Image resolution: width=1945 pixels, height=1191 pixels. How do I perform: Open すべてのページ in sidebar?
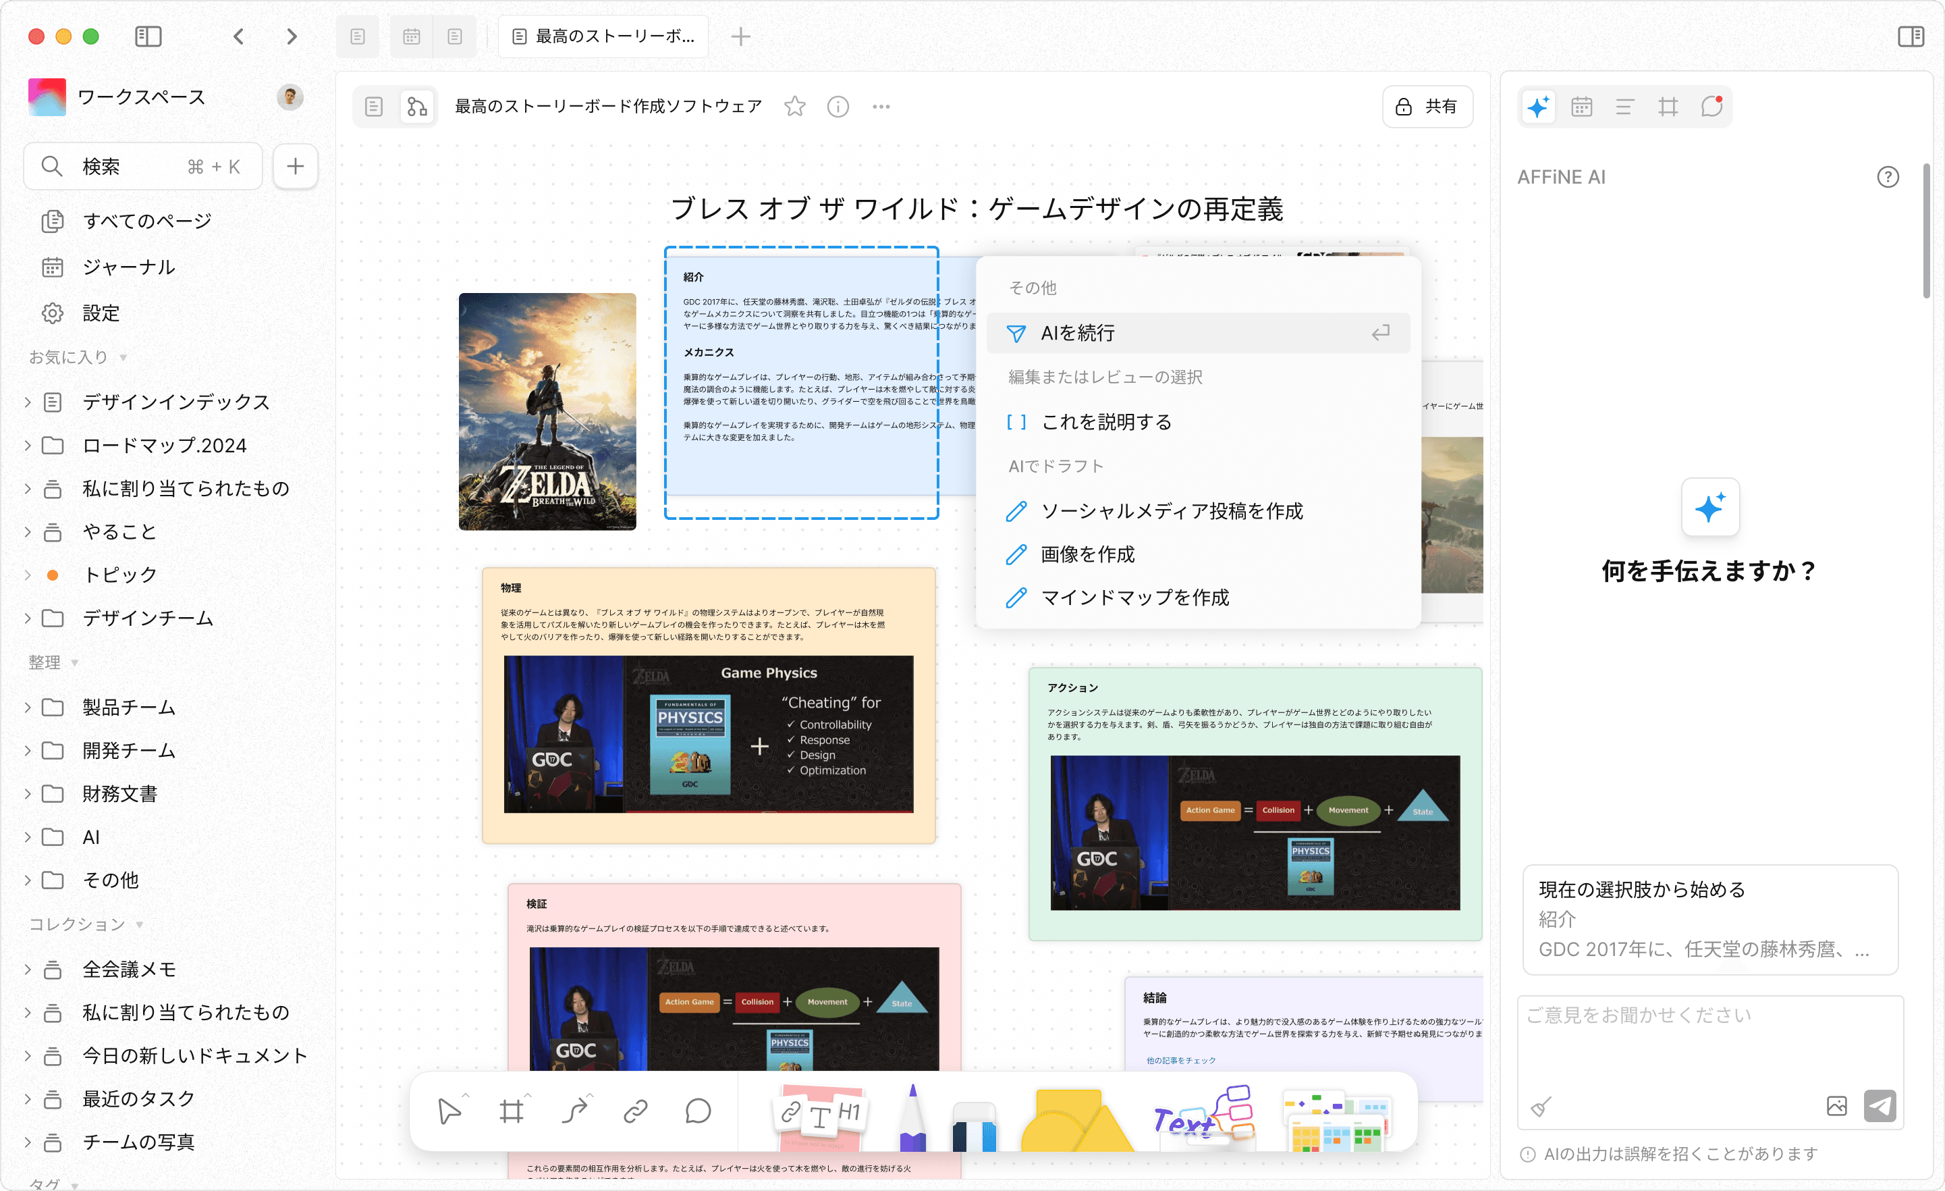point(147,221)
